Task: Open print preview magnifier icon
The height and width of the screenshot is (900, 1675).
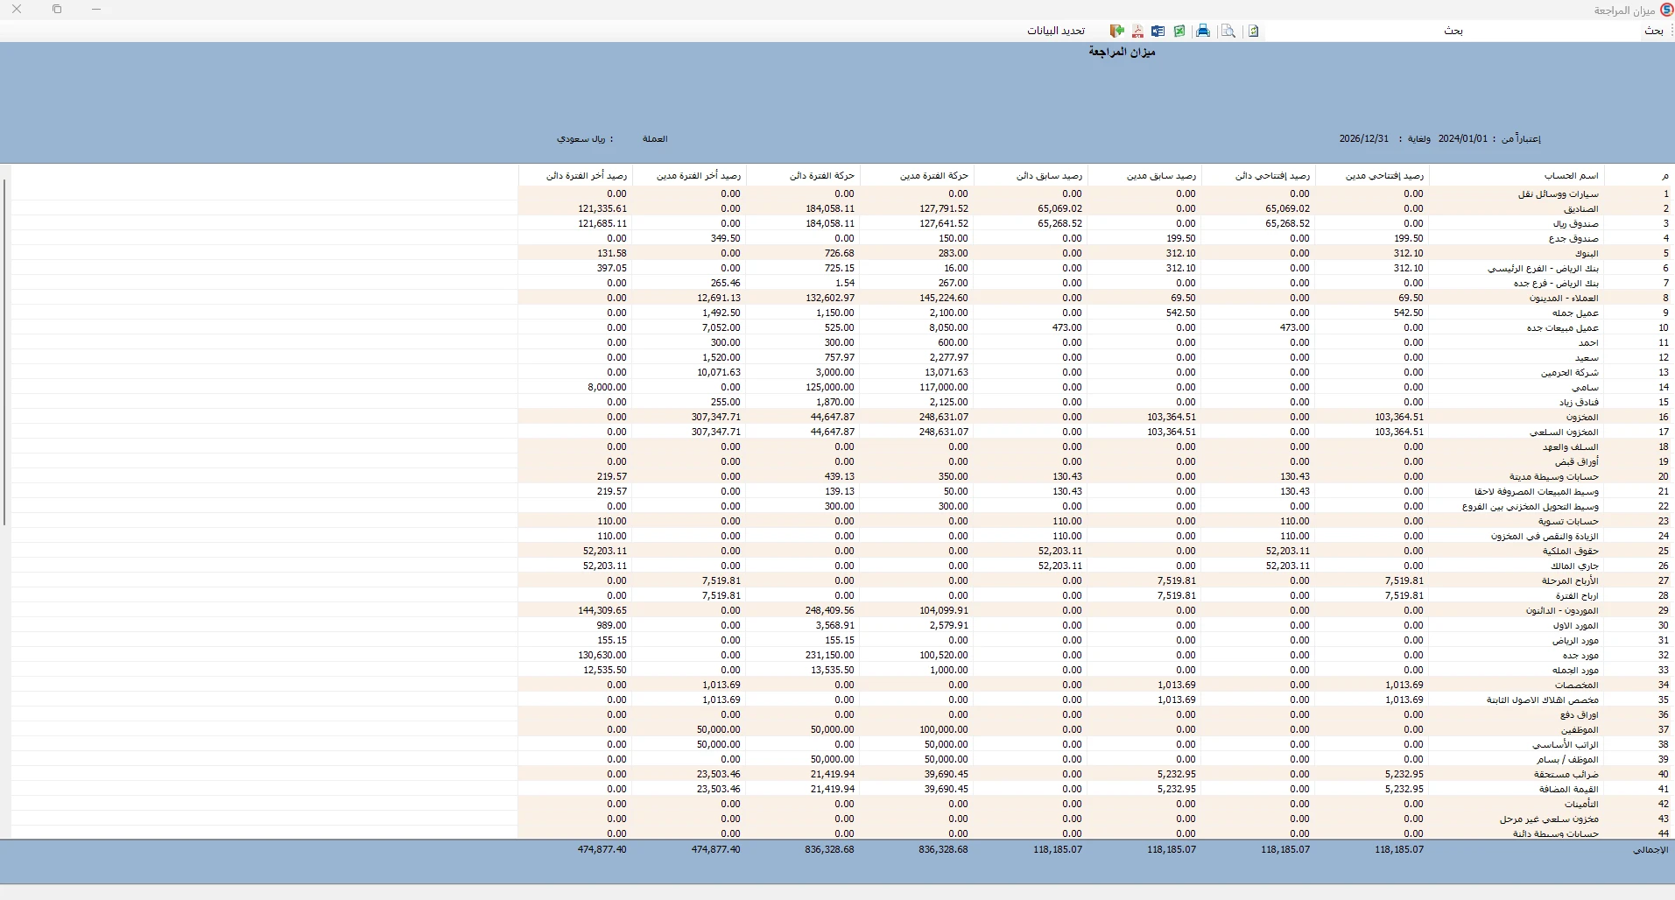Action: click(x=1228, y=31)
